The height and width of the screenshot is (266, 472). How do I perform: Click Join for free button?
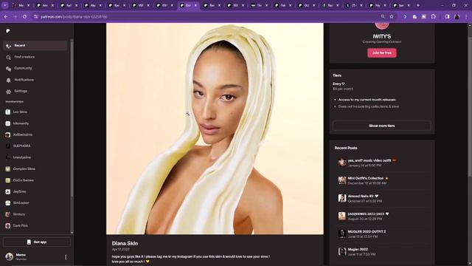pos(382,52)
